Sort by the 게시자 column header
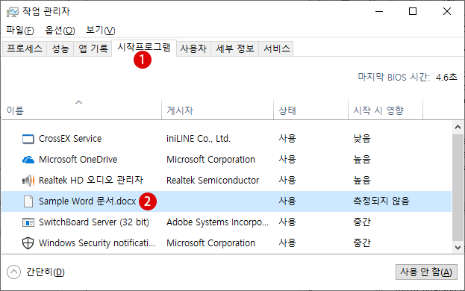Viewport: 465px width, 291px height. pyautogui.click(x=218, y=110)
